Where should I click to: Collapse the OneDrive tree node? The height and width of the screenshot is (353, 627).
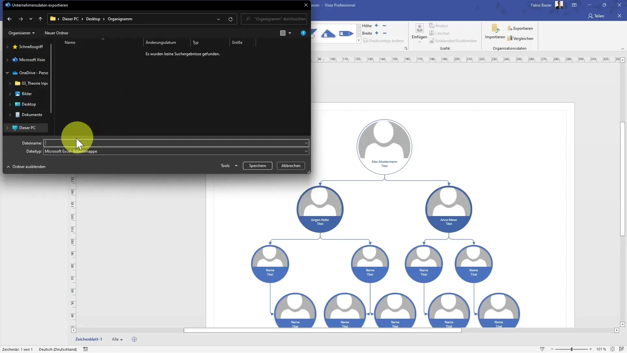pos(7,73)
